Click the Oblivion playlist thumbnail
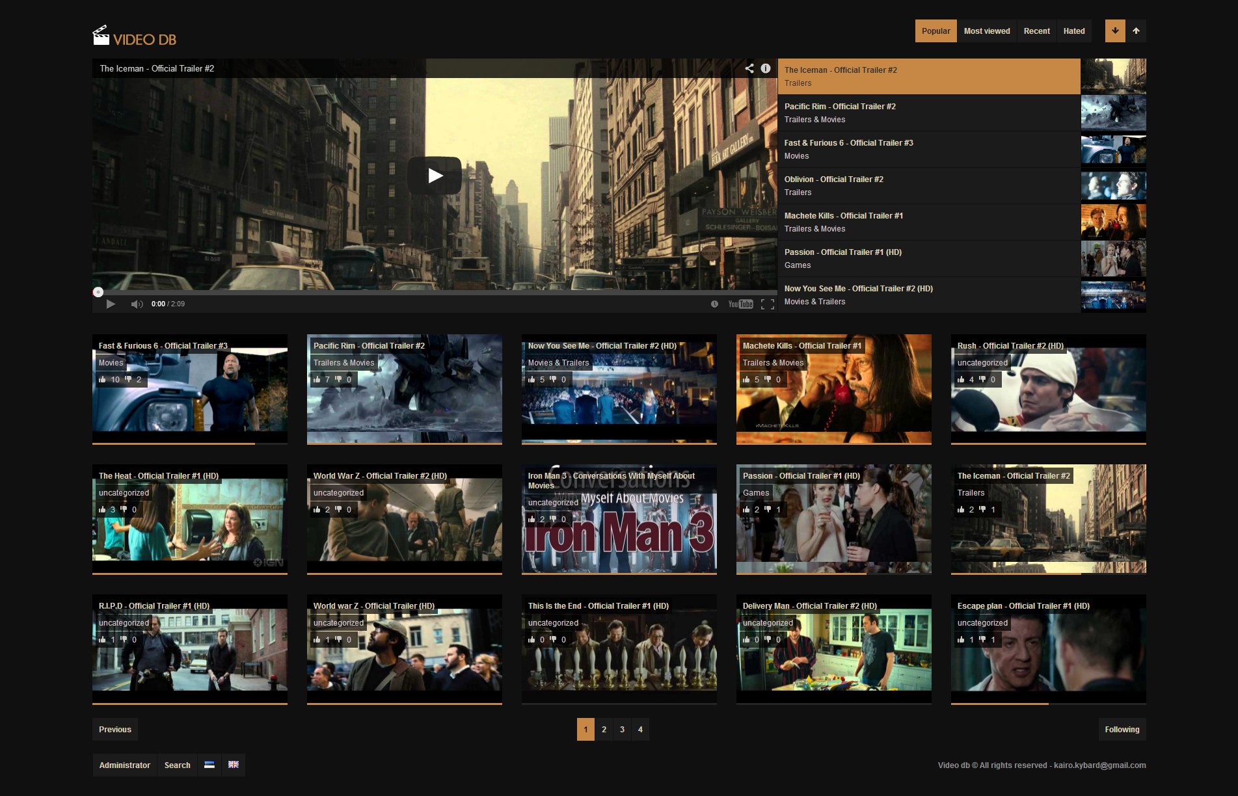1238x796 pixels. [x=1114, y=186]
